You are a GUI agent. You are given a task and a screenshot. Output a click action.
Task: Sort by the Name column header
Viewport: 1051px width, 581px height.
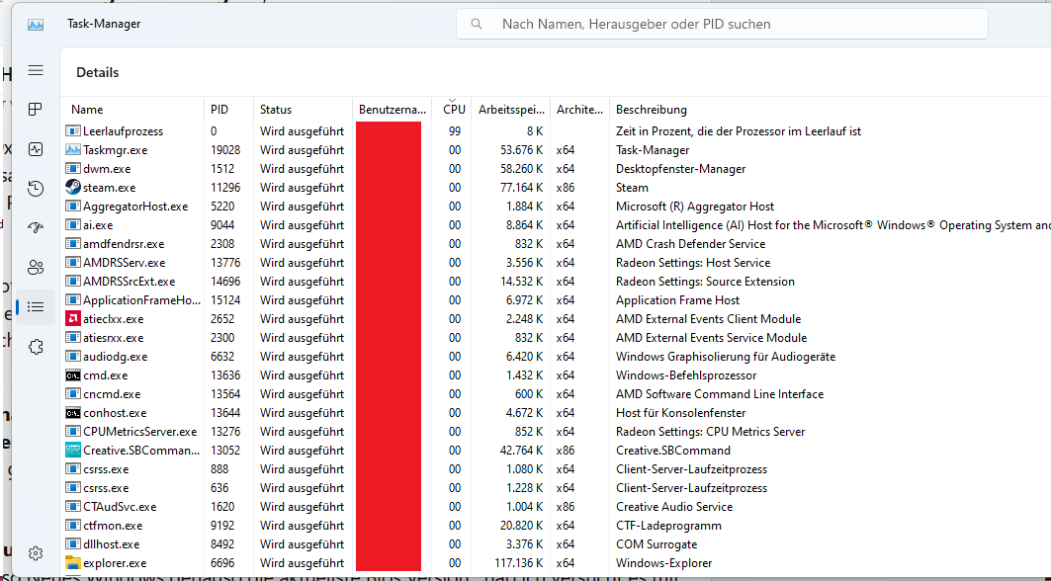coord(132,110)
